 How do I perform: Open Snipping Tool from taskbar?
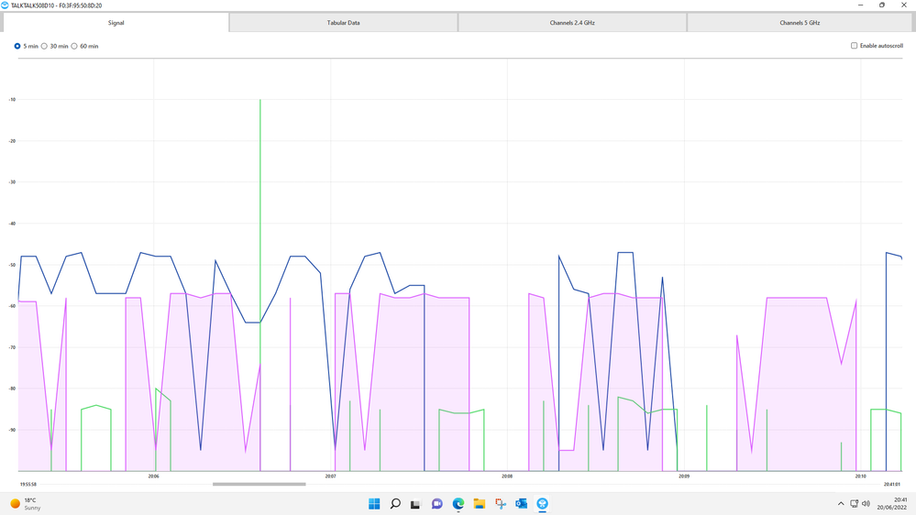[x=500, y=504]
